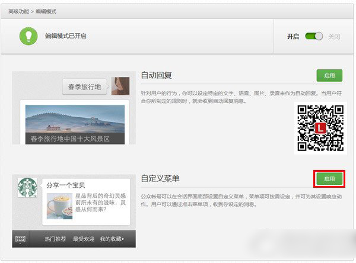Screen dimensions: 356x263
Task: Click the 春季旅行地 chat bubble
Action: click(x=85, y=86)
